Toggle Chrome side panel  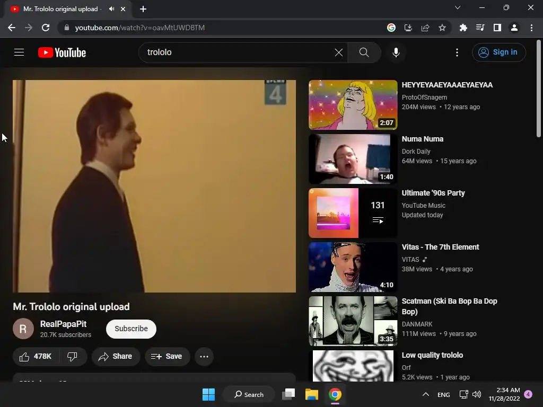point(497,28)
